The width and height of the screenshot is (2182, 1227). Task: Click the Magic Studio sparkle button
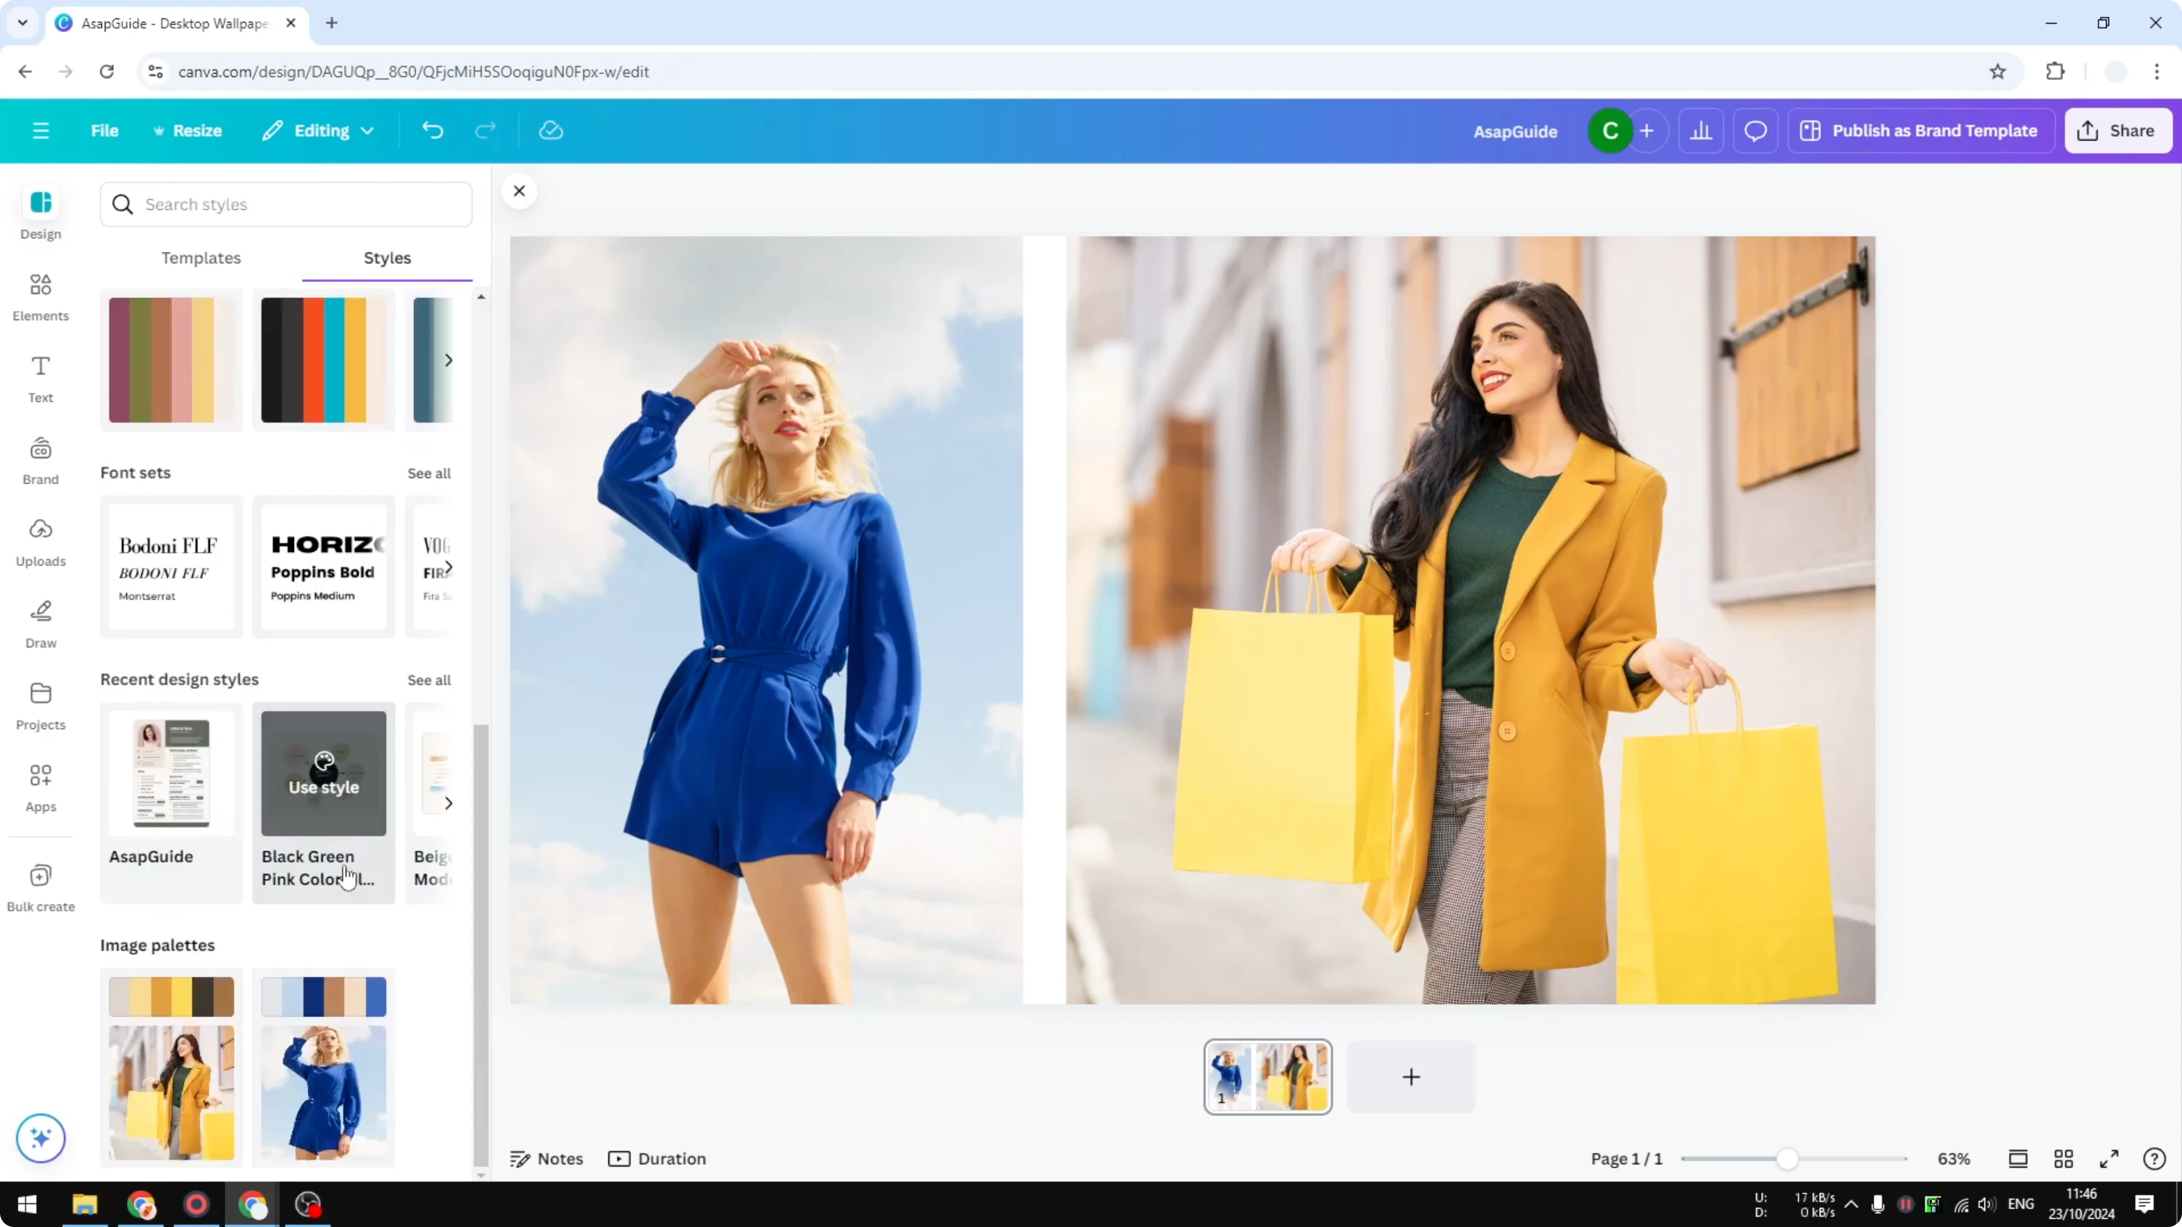[40, 1138]
